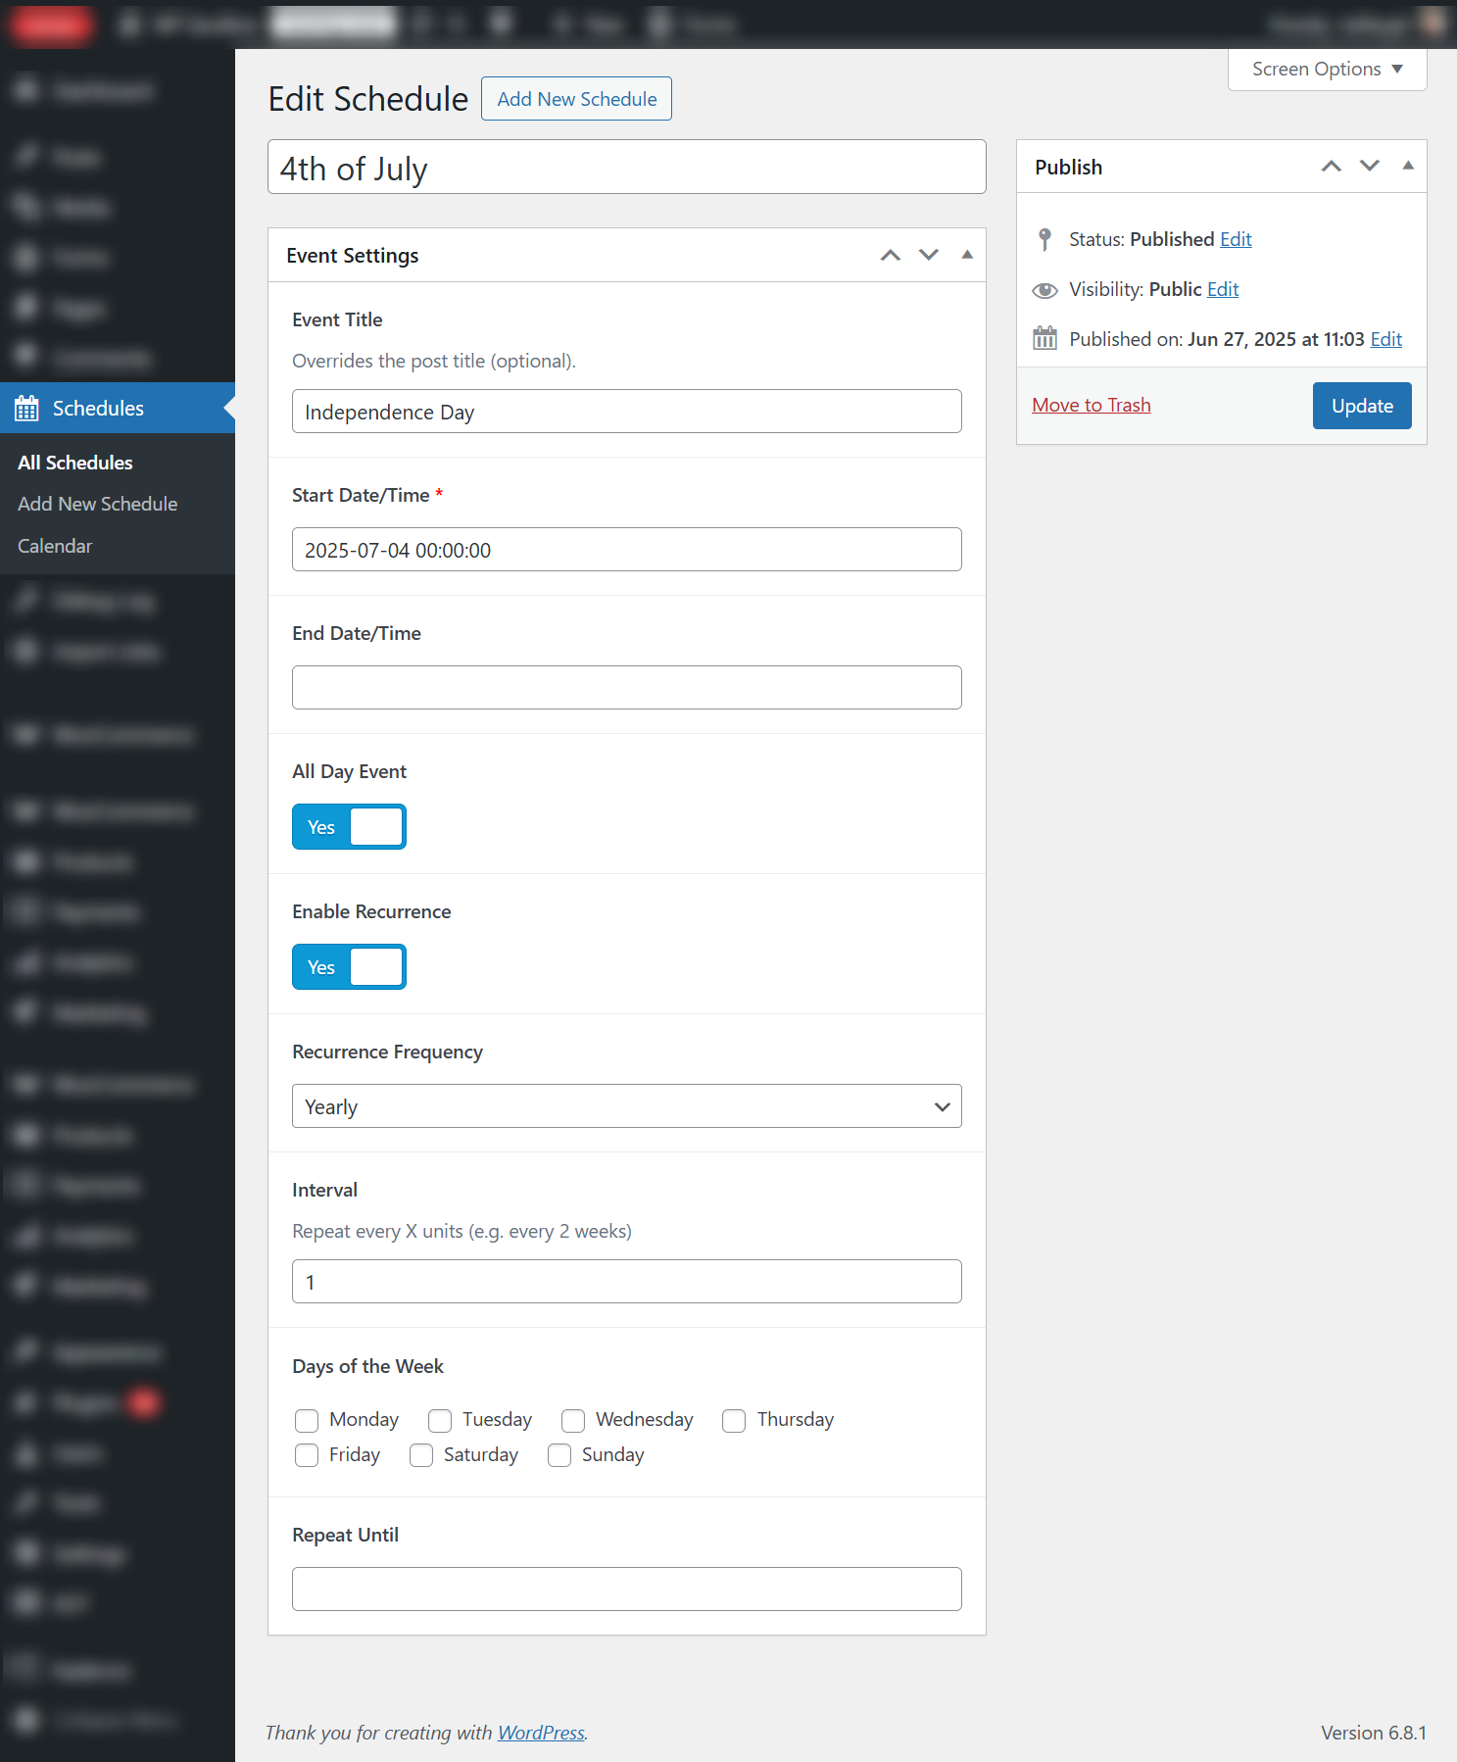1457x1762 pixels.
Task: Move the Publish panel down
Action: 1370,166
